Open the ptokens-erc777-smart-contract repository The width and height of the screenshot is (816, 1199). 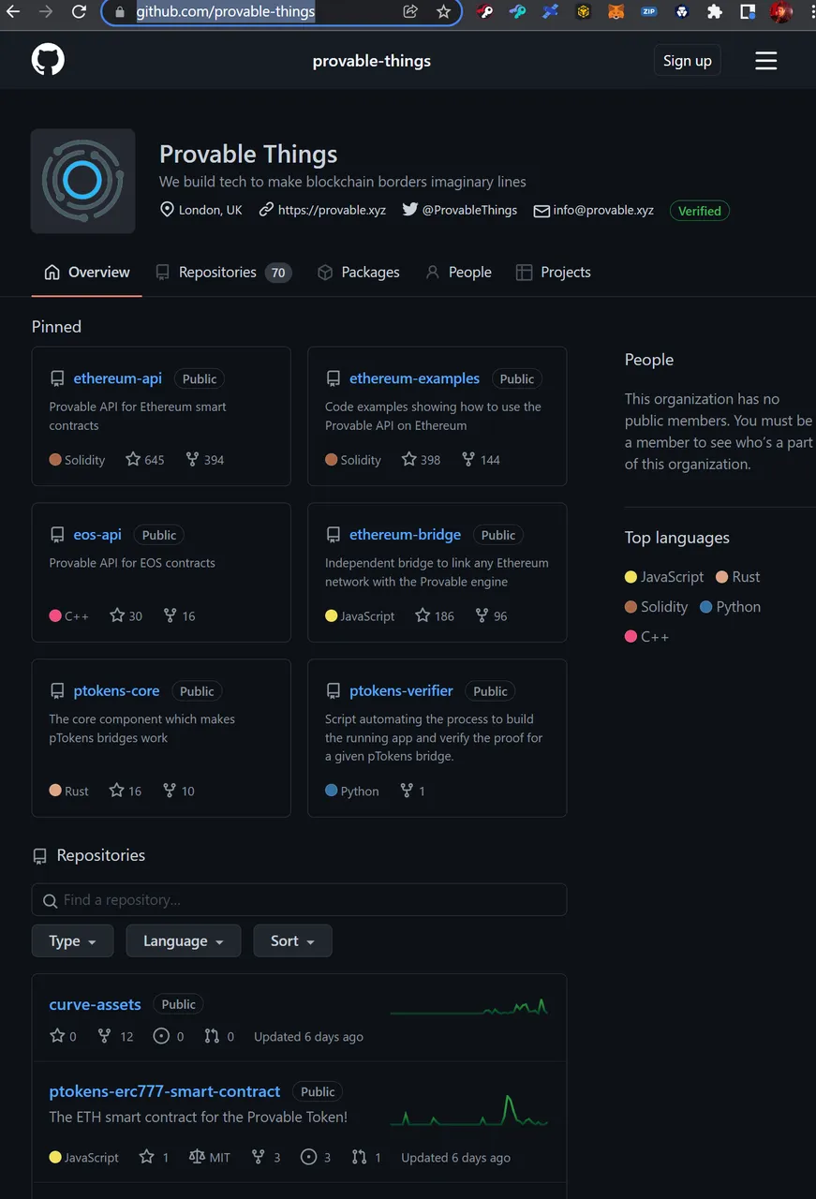pos(165,1091)
